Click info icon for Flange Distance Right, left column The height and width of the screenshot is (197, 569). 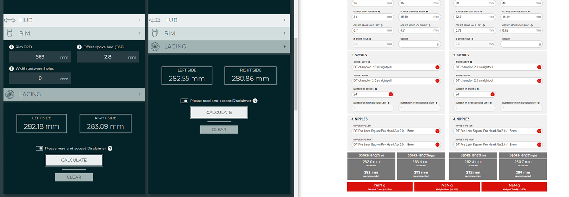click(428, 12)
